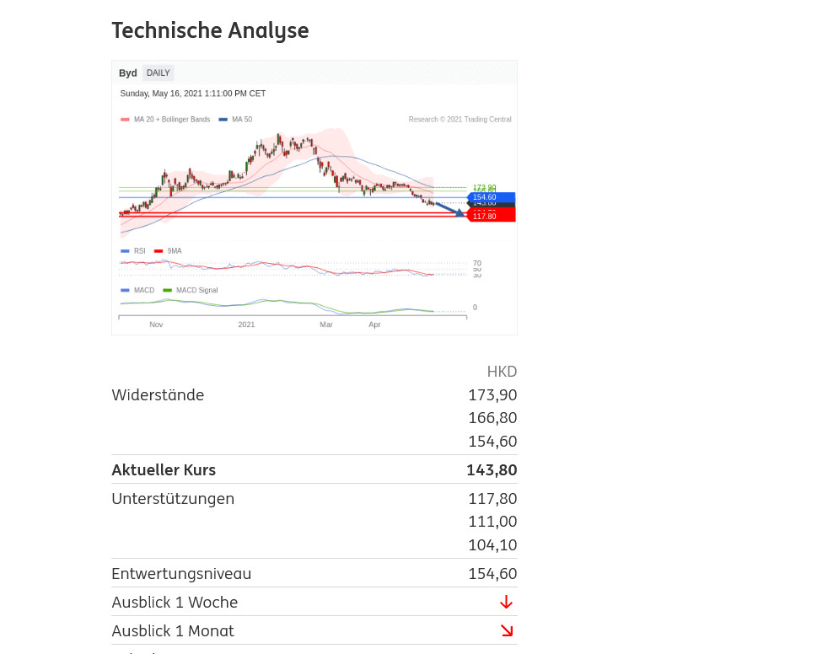Click the DAILY timeframe badge
The height and width of the screenshot is (654, 817).
[x=158, y=73]
